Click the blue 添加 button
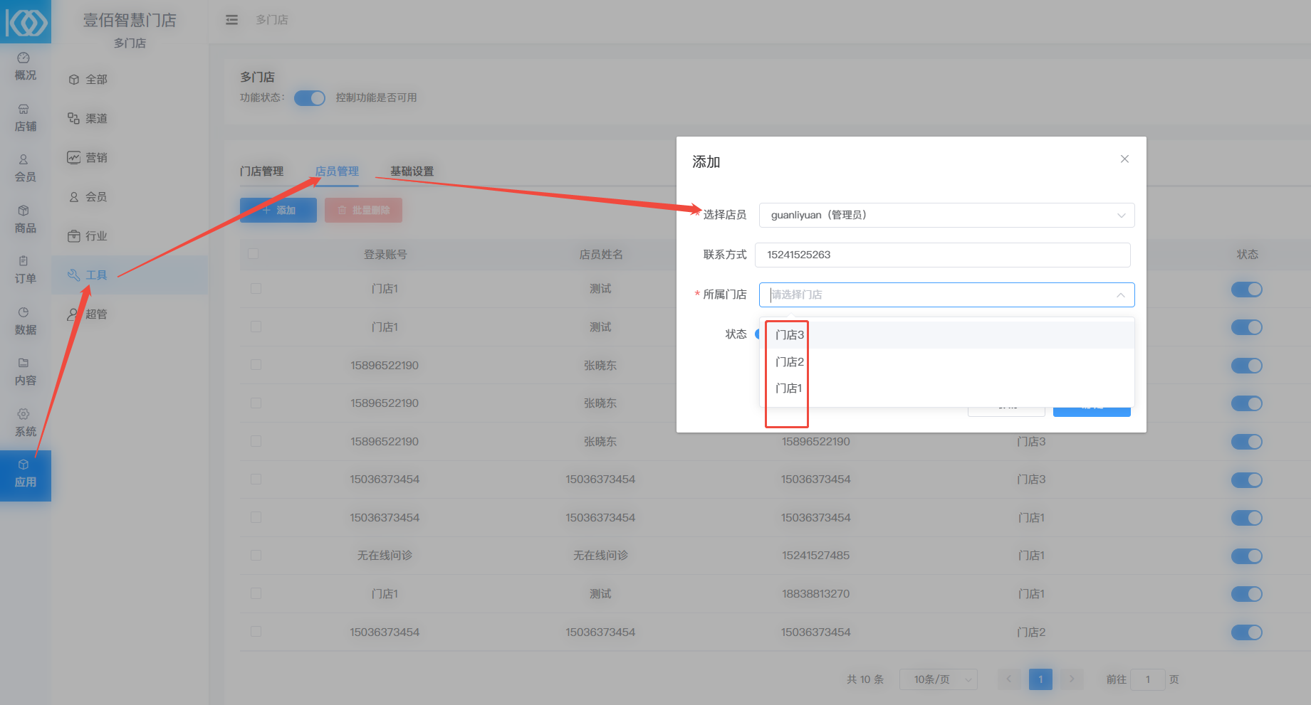Screen dimensions: 1311x705 click(x=278, y=211)
